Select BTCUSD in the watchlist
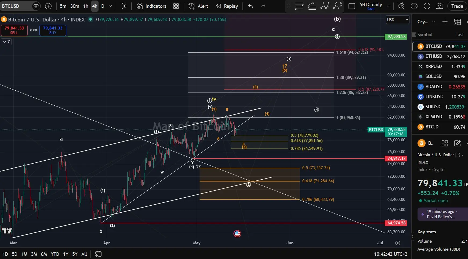Image resolution: width=468 pixels, height=259 pixels. pos(440,46)
